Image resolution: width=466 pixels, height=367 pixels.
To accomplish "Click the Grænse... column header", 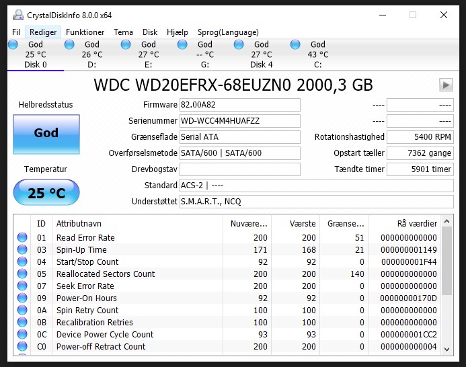I will 344,223.
